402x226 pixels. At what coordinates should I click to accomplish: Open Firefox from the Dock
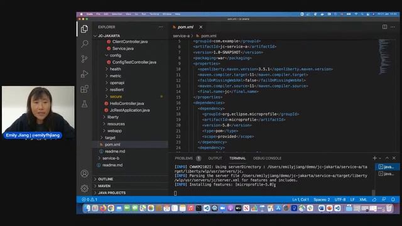pos(103,208)
